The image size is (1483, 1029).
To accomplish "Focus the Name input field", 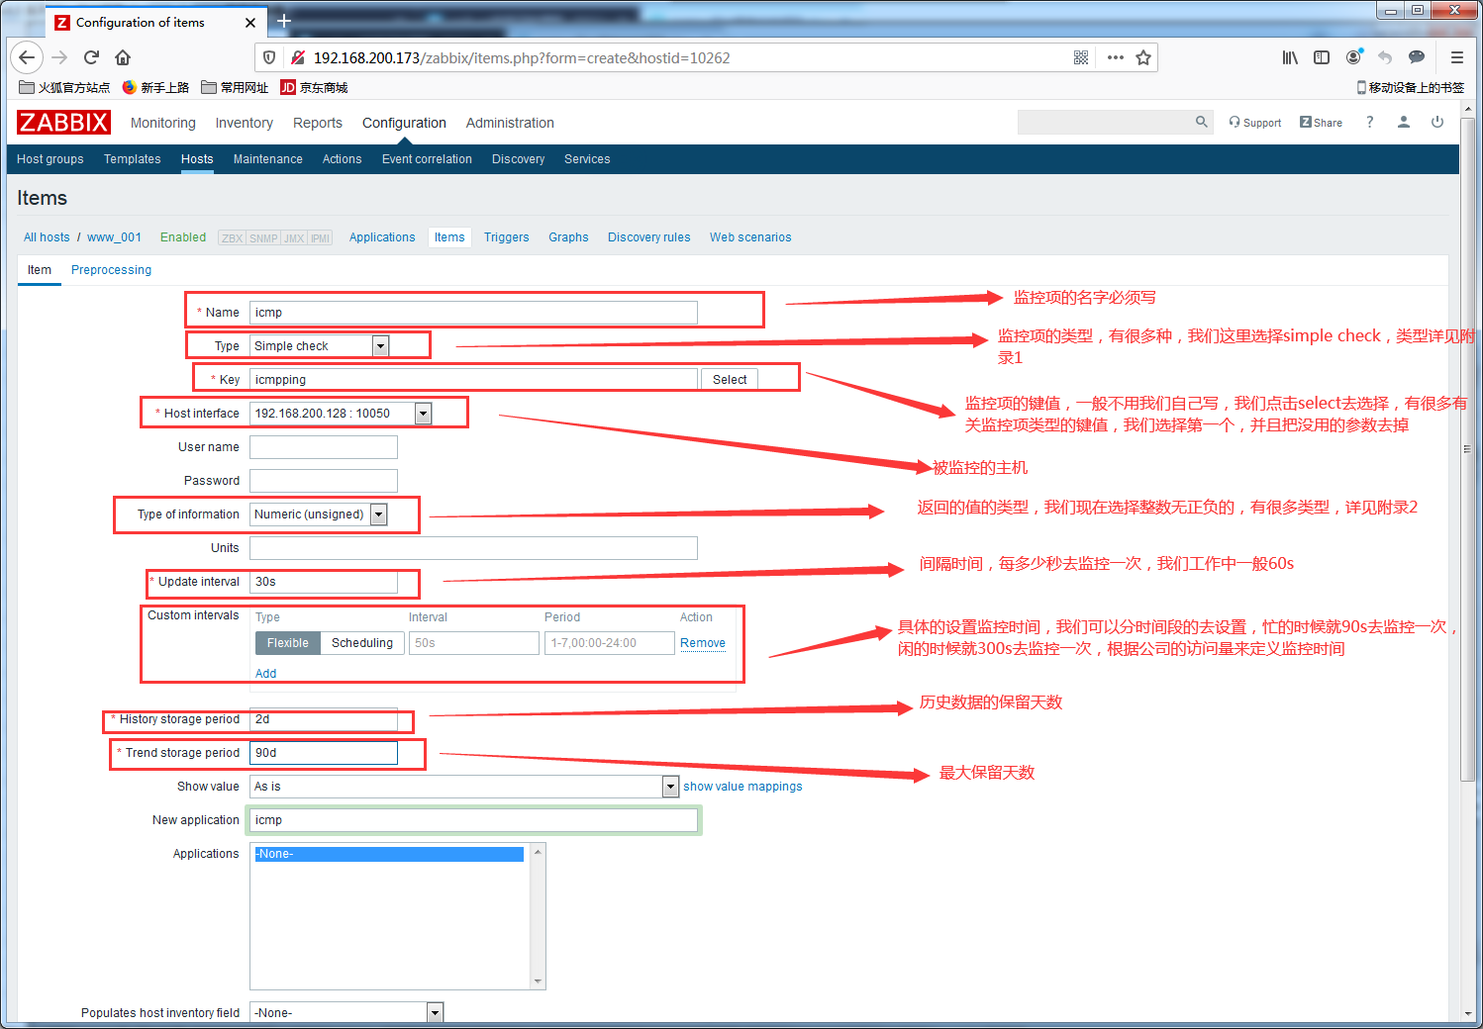I will coord(473,313).
